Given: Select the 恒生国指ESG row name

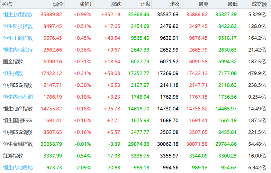Looking at the screenshot, I should click(x=17, y=120).
